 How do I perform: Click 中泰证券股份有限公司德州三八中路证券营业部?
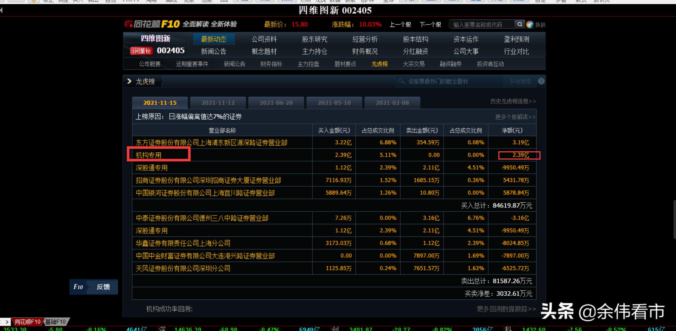tap(202, 218)
